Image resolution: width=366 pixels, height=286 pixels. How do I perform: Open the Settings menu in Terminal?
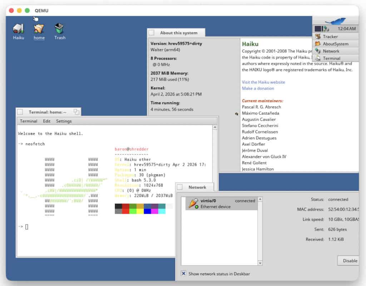coord(64,121)
